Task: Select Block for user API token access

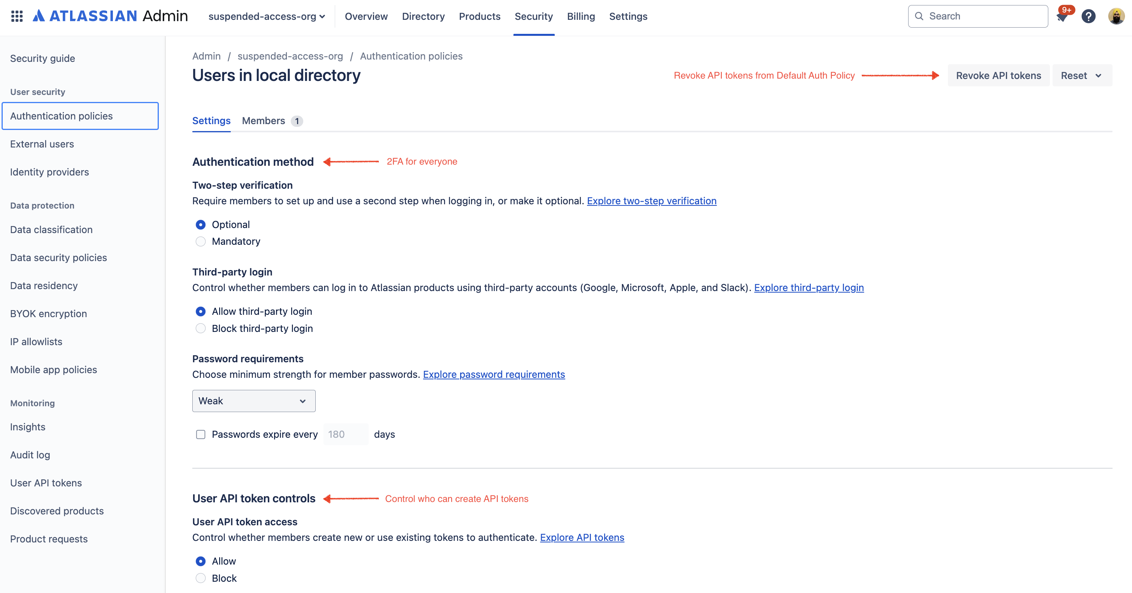Action: tap(200, 579)
